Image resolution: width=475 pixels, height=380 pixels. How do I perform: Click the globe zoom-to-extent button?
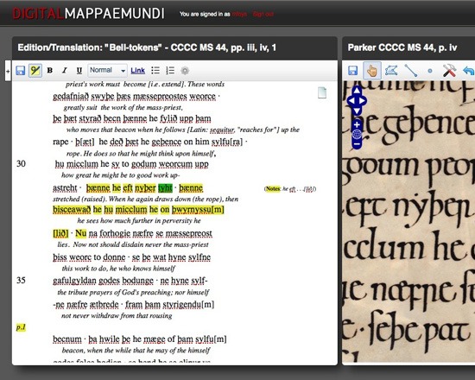coord(357,134)
